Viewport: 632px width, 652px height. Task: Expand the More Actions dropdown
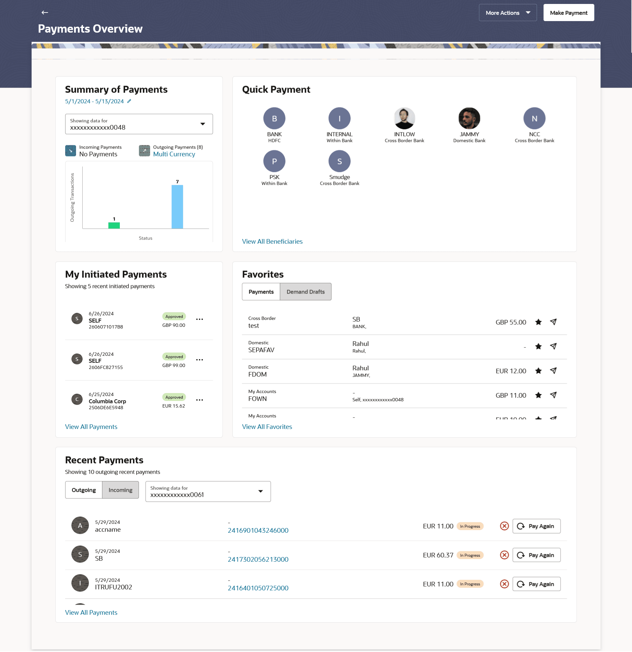click(x=507, y=13)
